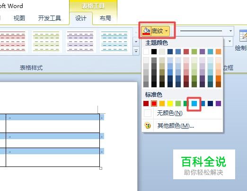Pick olive green theme color swatch in top row
This screenshot has width=247, height=191.
(194, 51)
